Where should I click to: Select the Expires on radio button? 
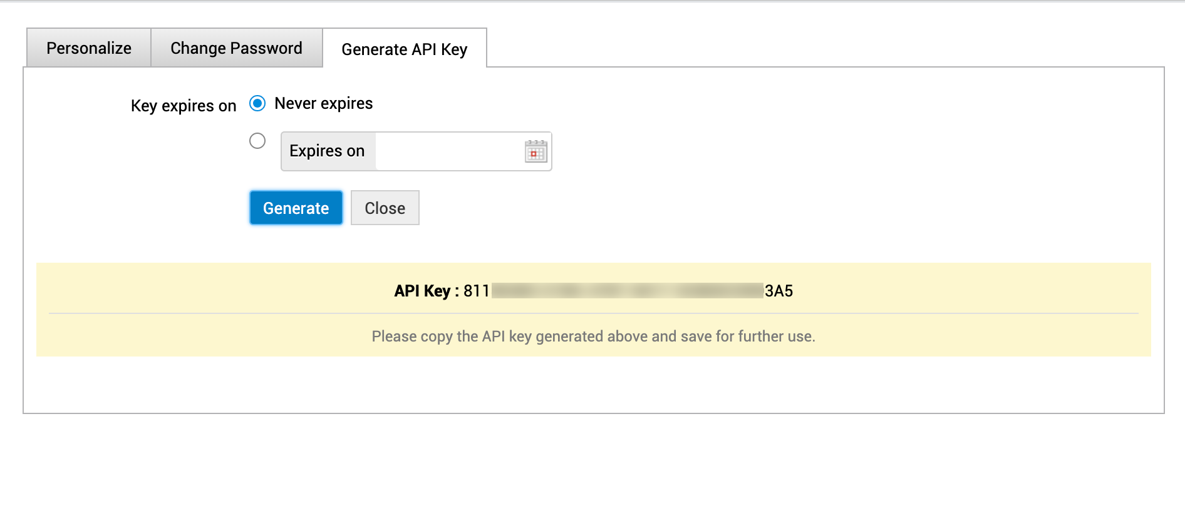click(257, 141)
